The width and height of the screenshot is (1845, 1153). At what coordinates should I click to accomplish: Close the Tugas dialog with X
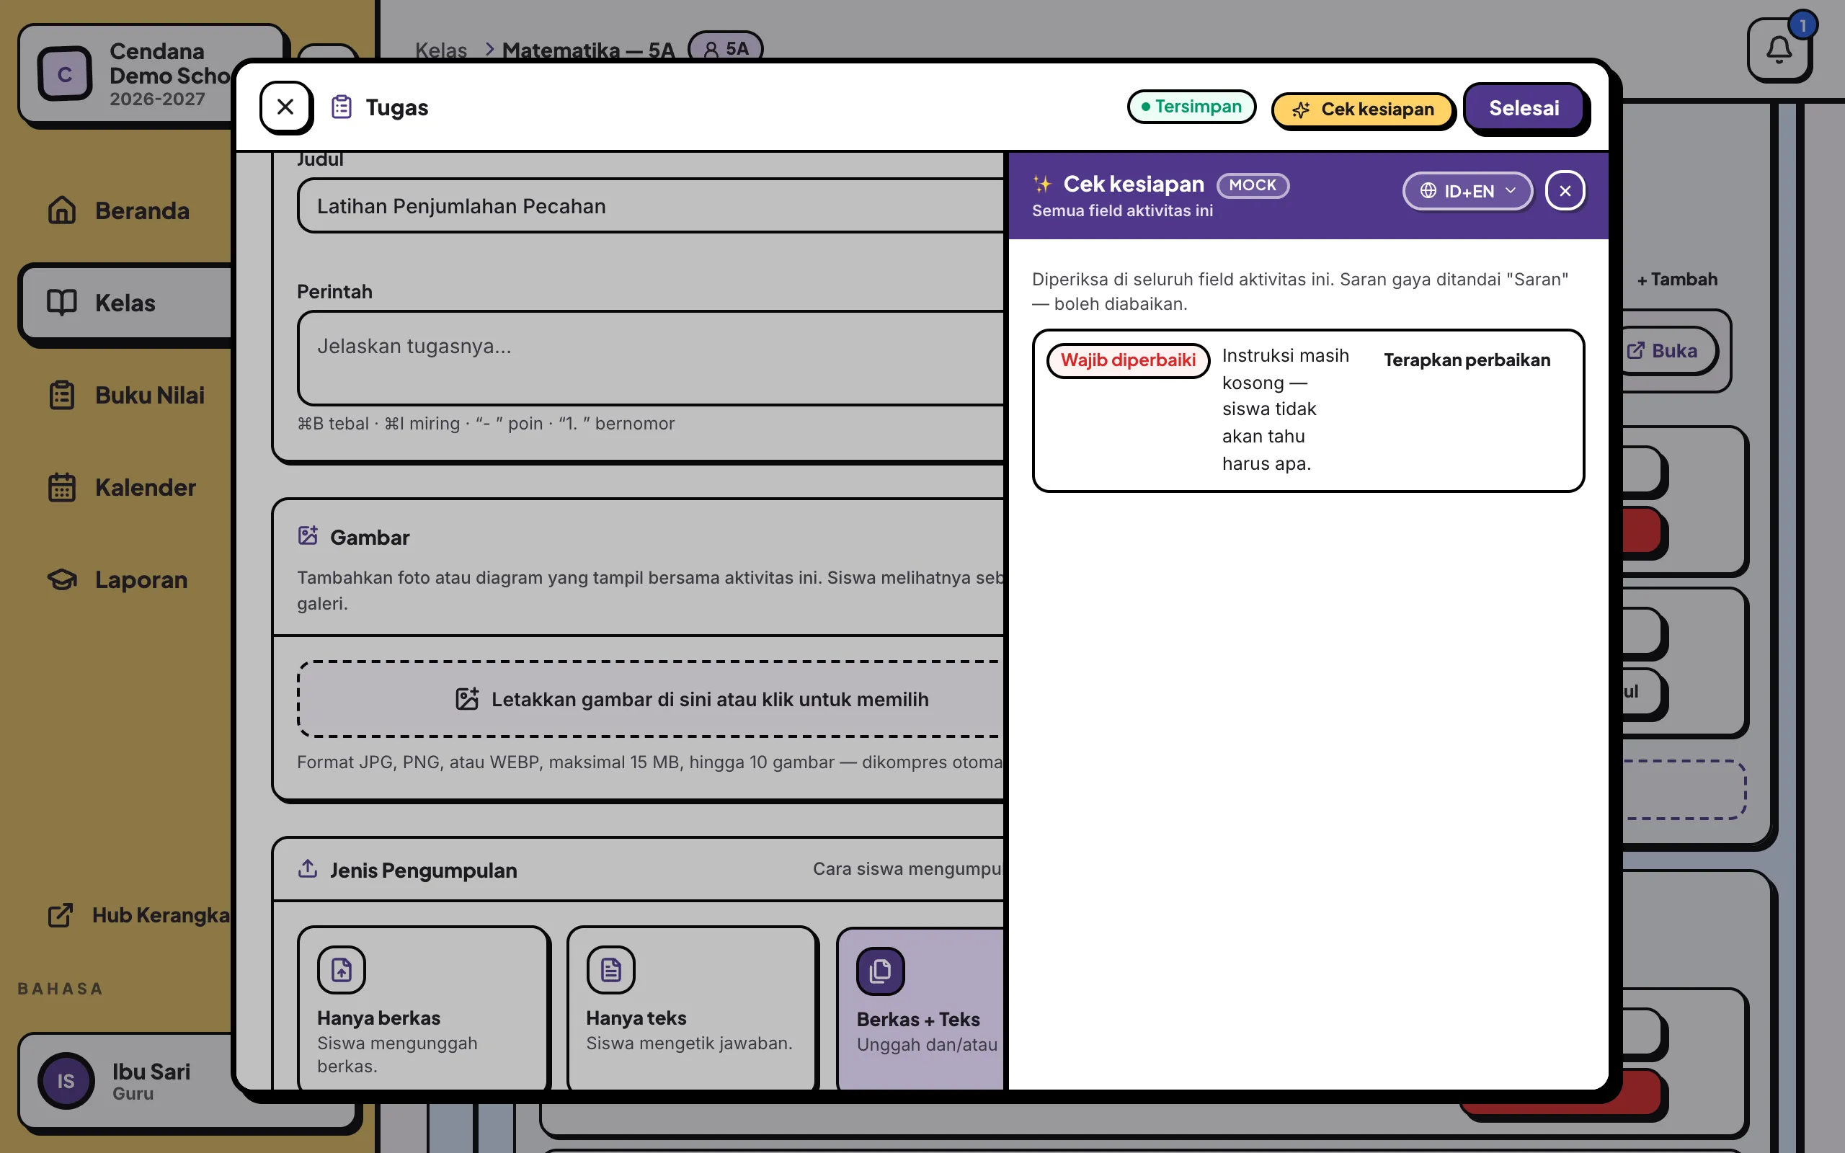(x=285, y=107)
